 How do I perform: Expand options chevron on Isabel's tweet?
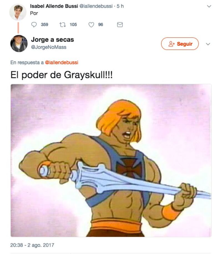coord(209,6)
